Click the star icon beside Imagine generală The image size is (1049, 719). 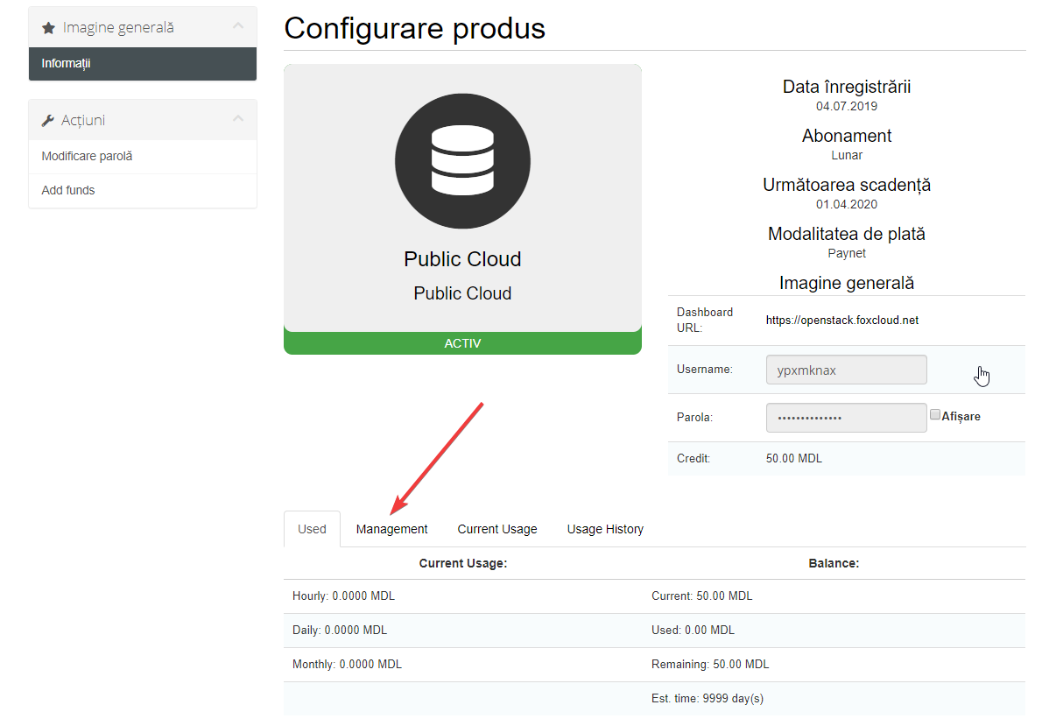(48, 28)
